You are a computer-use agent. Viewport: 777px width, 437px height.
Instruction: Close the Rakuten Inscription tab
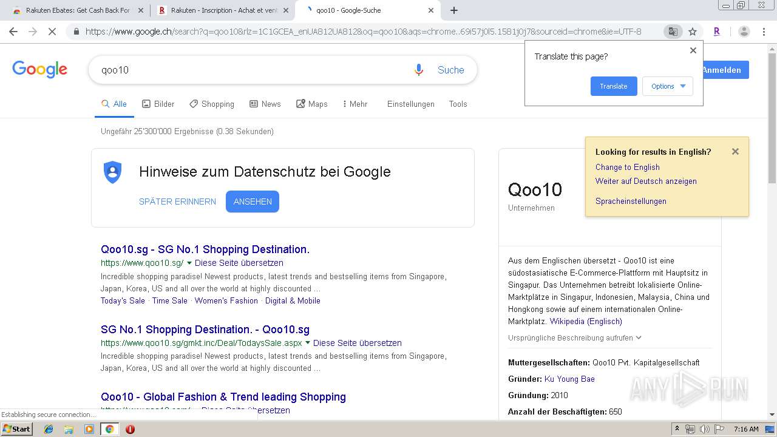pyautogui.click(x=286, y=10)
